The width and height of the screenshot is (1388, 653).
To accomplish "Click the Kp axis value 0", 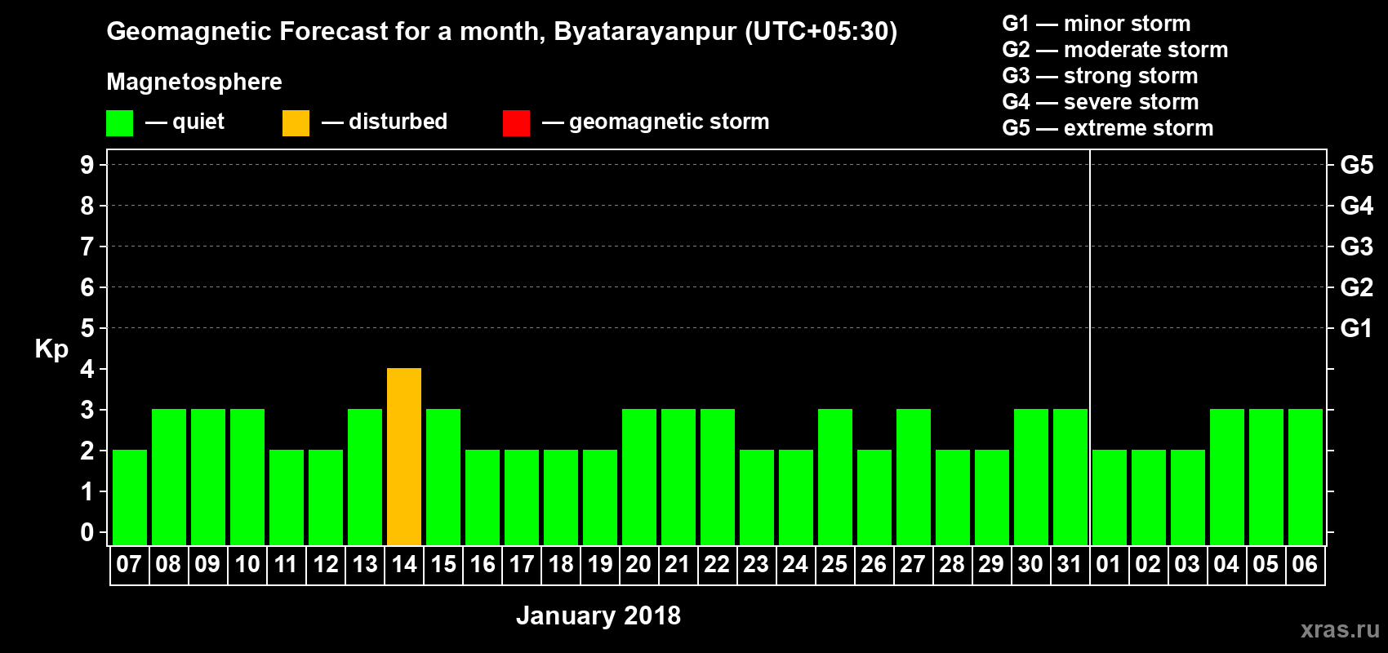I will pos(87,532).
